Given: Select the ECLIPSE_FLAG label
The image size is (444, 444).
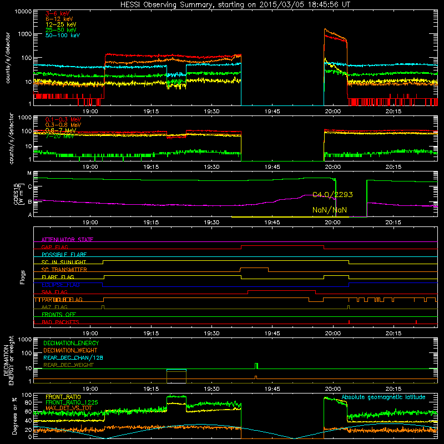Looking at the screenshot, I should tap(60, 285).
